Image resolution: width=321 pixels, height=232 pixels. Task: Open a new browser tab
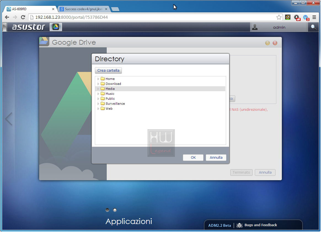115,9
